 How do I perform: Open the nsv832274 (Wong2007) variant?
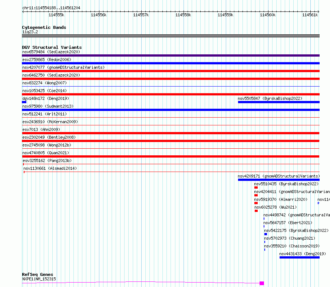click(44, 83)
